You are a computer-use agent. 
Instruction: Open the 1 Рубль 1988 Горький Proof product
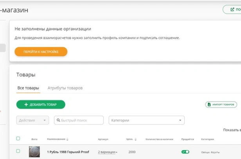coord(68,152)
